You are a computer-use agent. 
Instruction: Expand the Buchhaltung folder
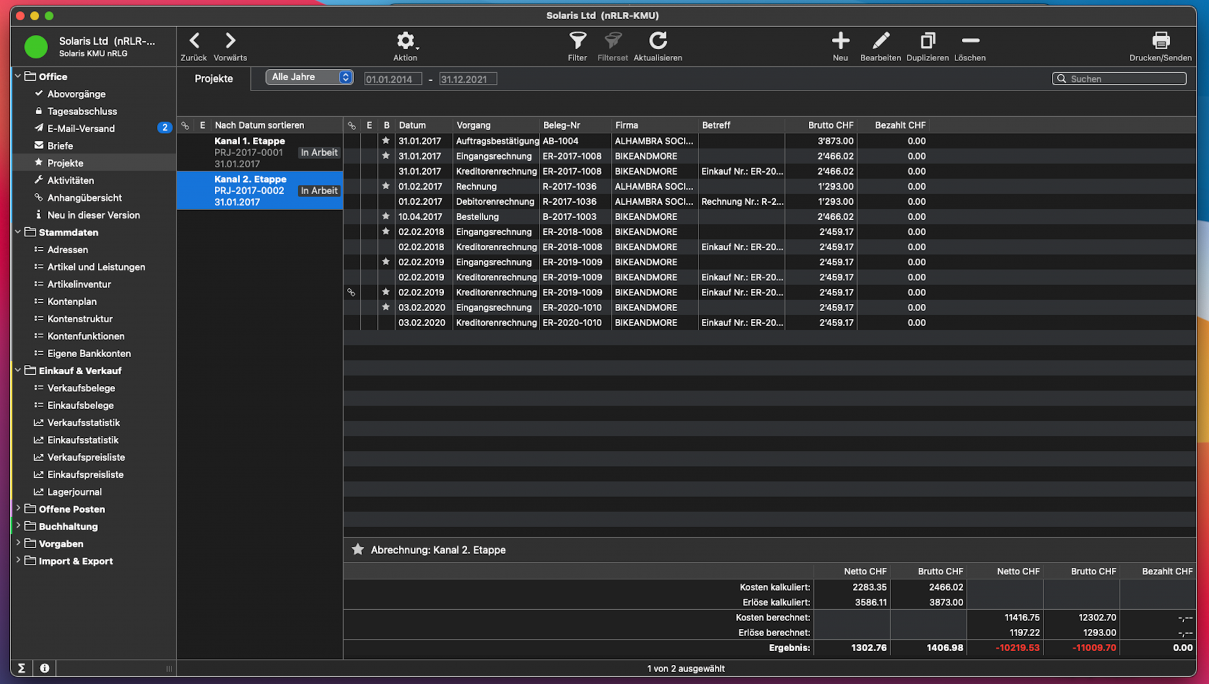click(18, 526)
